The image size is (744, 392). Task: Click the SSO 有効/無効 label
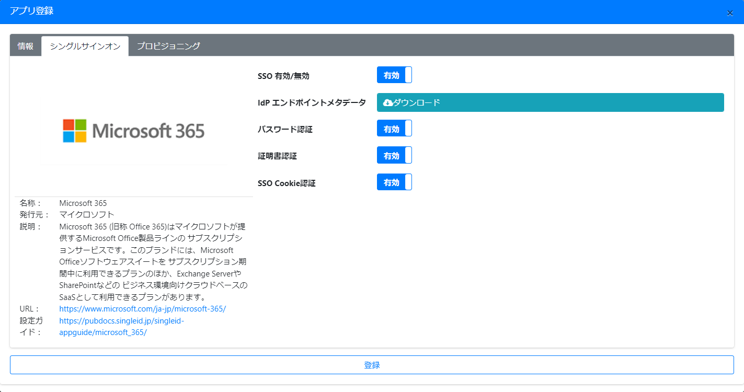[x=284, y=76]
